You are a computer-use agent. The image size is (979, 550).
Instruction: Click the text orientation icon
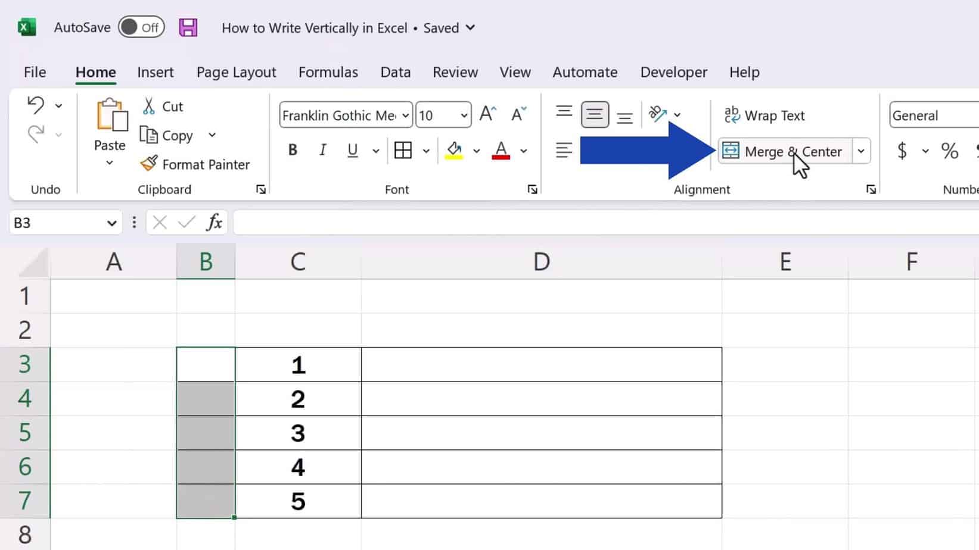(x=658, y=113)
